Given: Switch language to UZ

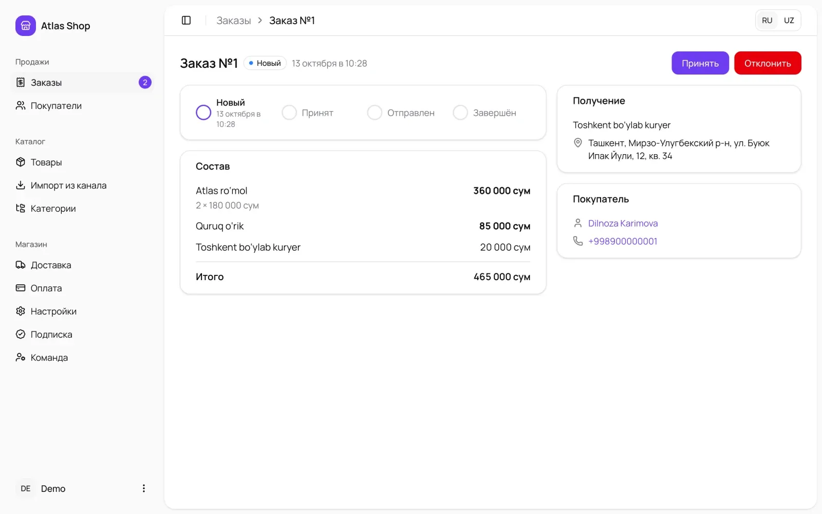Looking at the screenshot, I should point(789,21).
